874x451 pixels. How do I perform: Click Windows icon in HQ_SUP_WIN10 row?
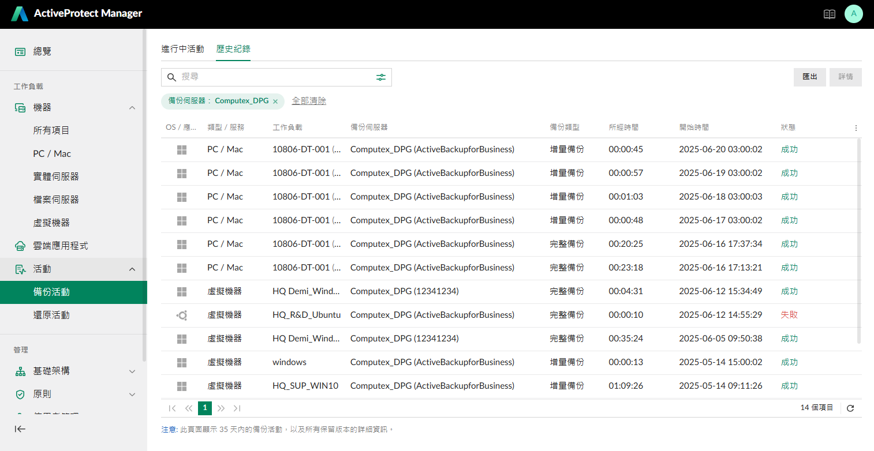click(x=182, y=386)
